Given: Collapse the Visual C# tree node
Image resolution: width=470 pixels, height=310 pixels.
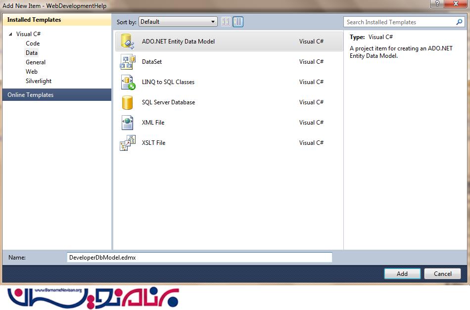Looking at the screenshot, I should pos(10,34).
